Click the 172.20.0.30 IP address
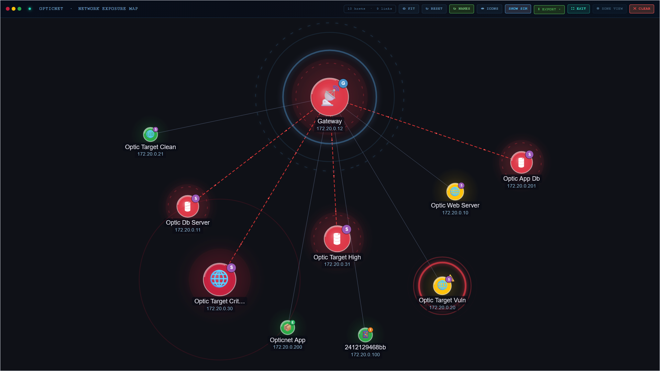The width and height of the screenshot is (660, 371). pyautogui.click(x=219, y=309)
